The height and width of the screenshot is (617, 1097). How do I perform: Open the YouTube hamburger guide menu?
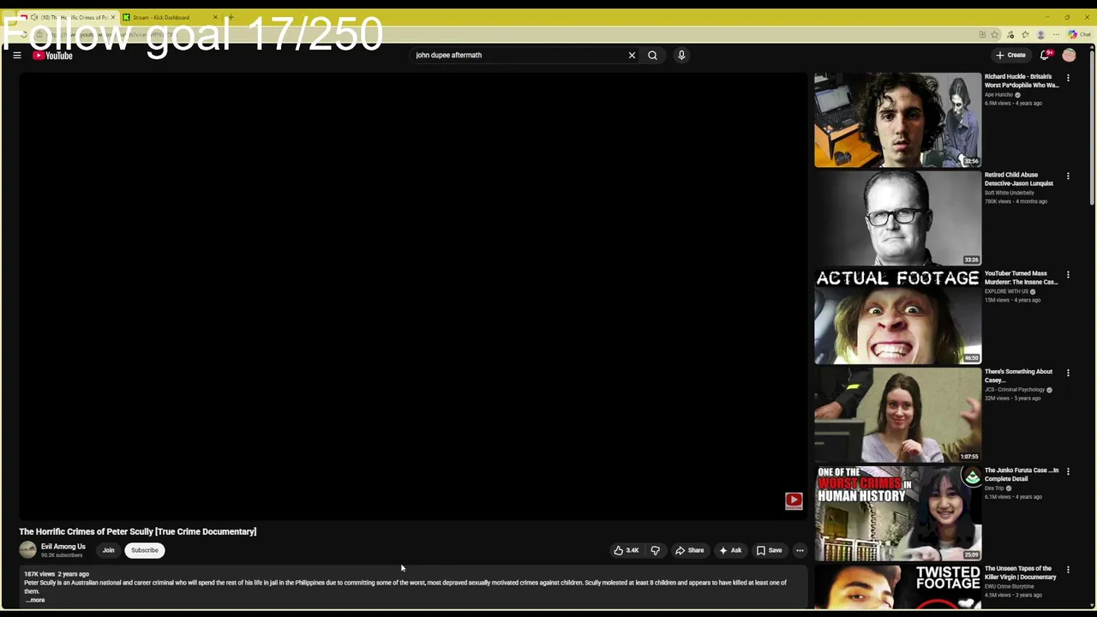point(16,55)
